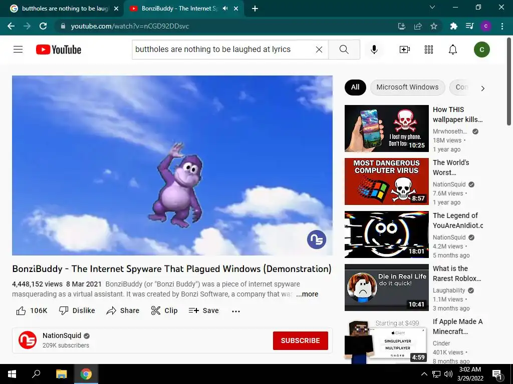Screen dimensions: 513x384
Task: Open 'If Apple Made A Minecraft' title
Action: pos(458,326)
